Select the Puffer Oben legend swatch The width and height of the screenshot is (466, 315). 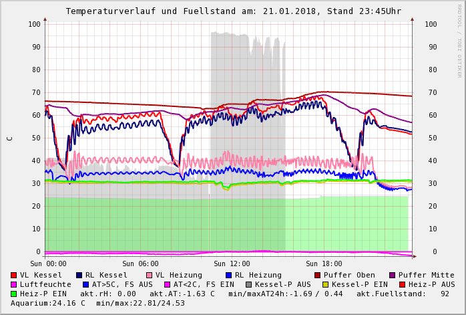pyautogui.click(x=318, y=275)
